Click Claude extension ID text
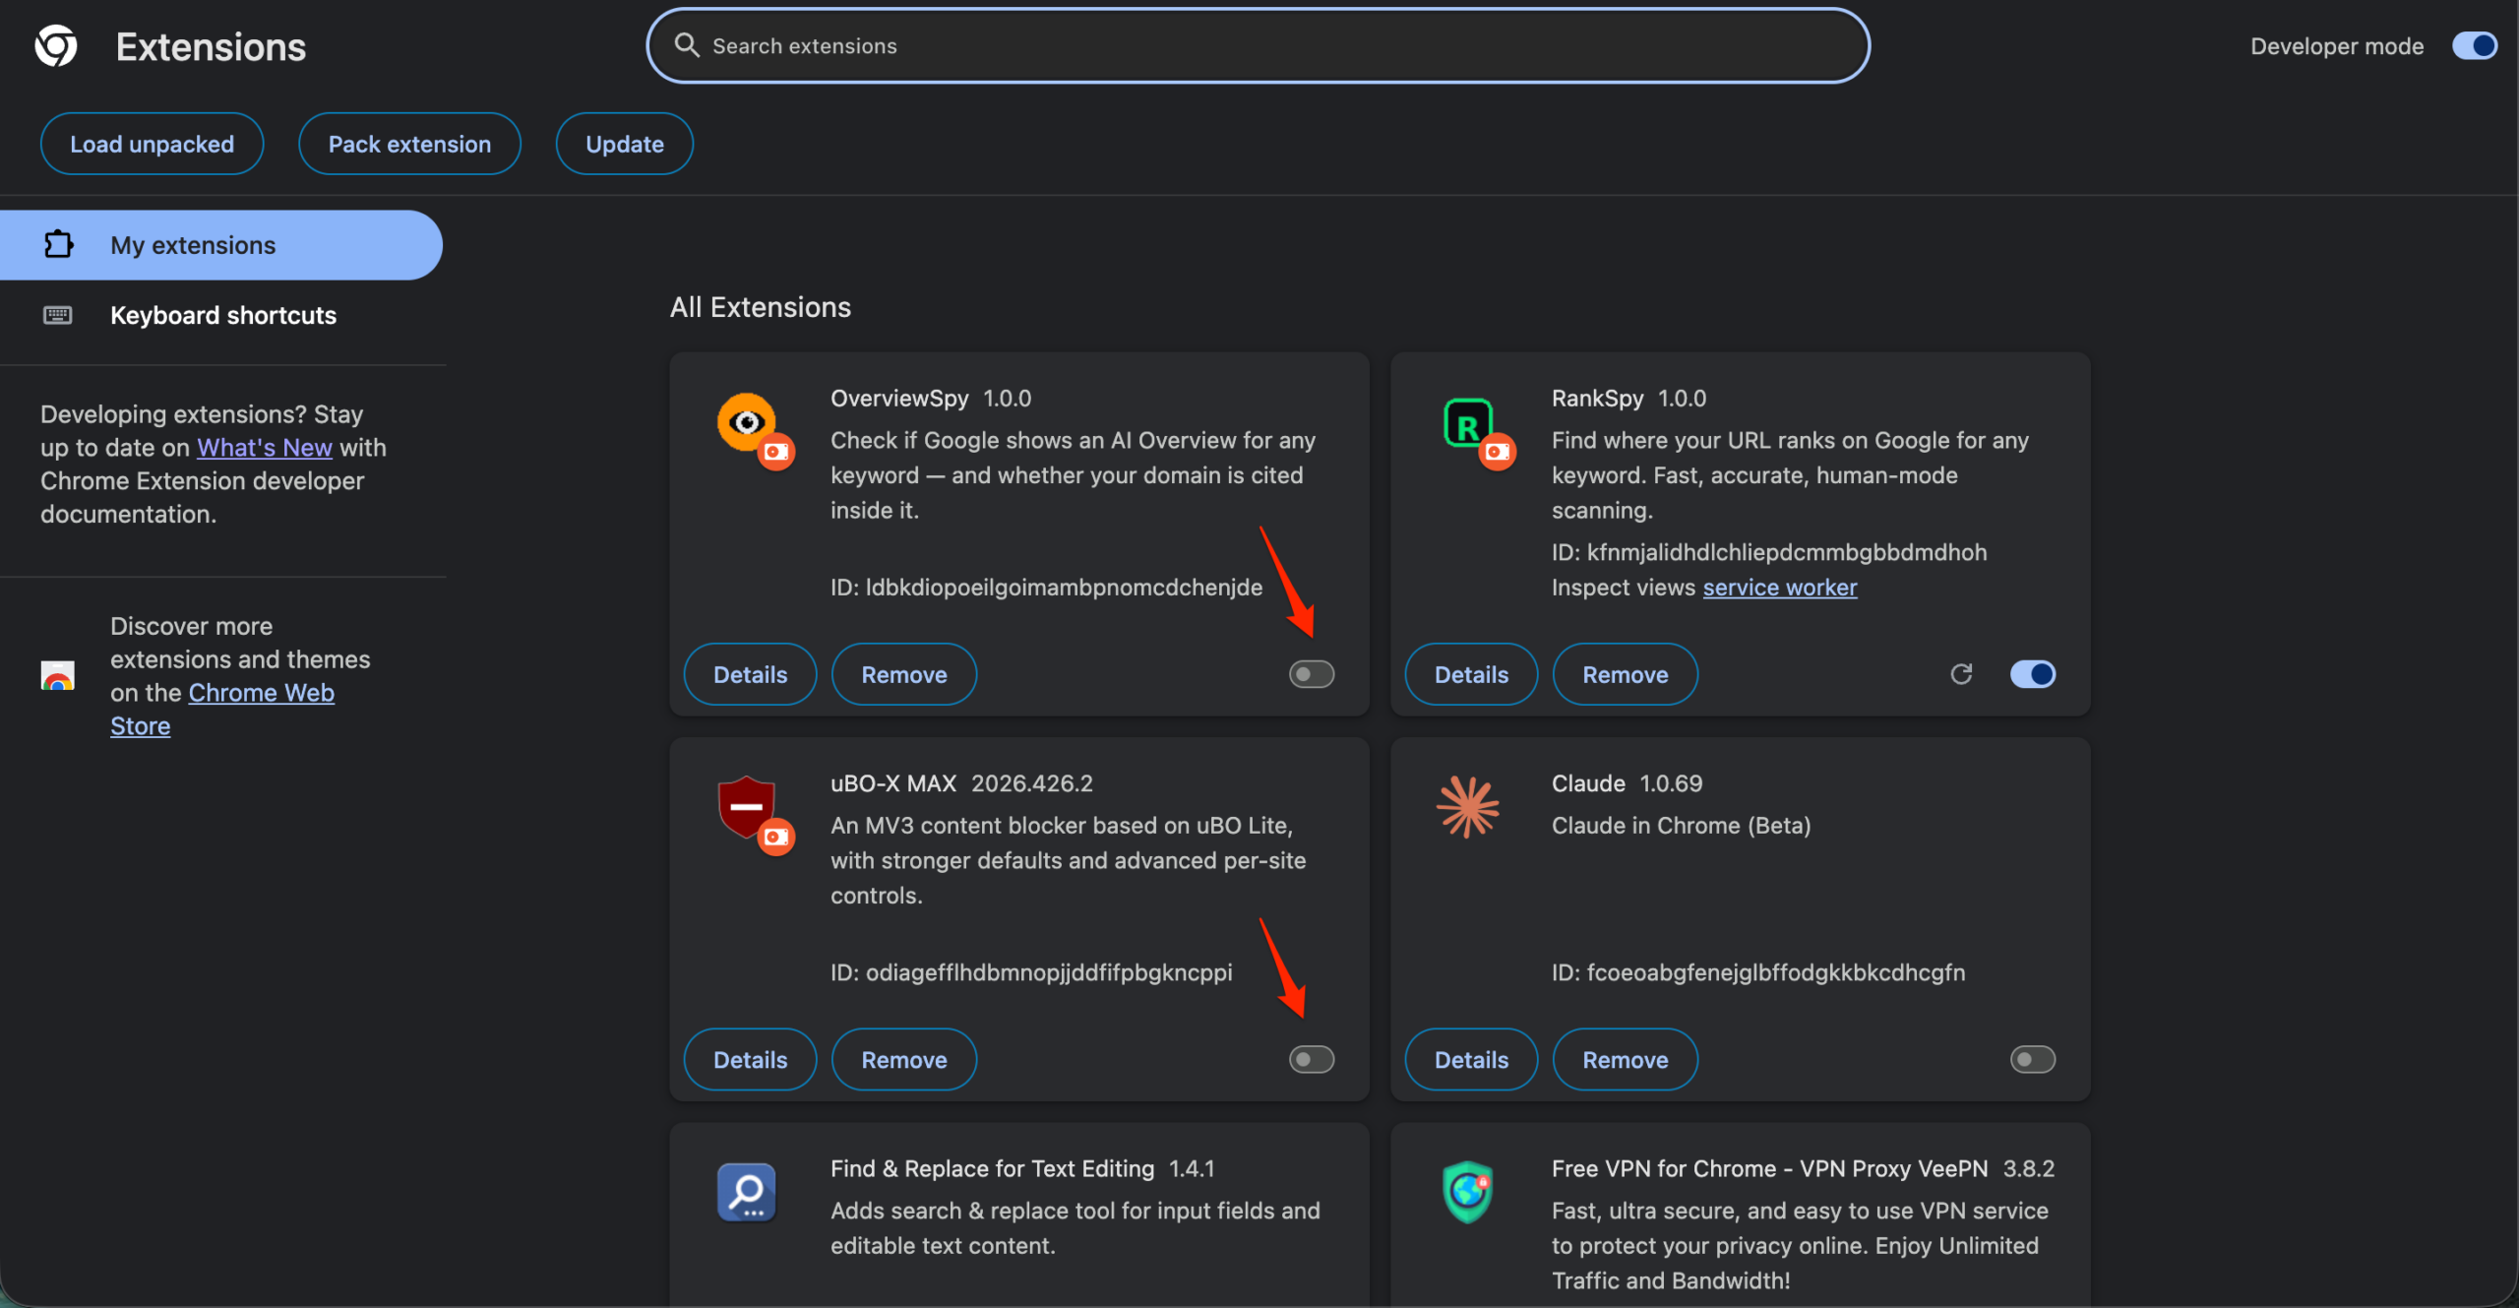The width and height of the screenshot is (2519, 1308). pos(1758,972)
